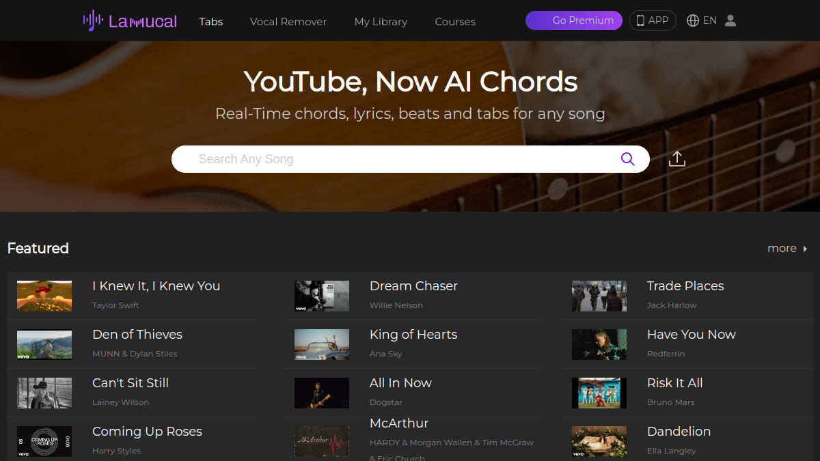Click the Coming Up Roses thumbnail
820x461 pixels.
click(44, 441)
